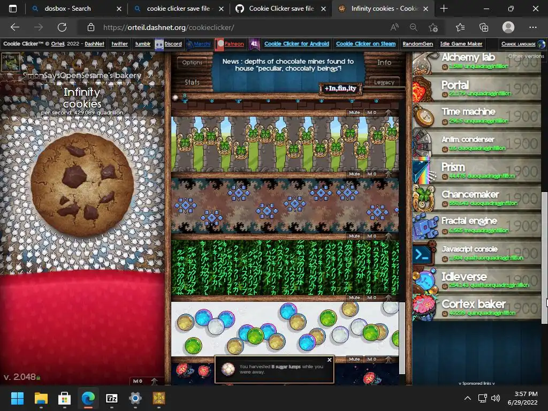
Task: Level-up arrow between clover and fractal rows
Action: pyautogui.click(x=389, y=174)
